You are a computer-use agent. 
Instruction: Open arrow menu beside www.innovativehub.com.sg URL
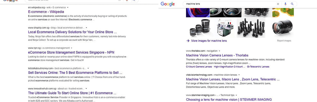[86, 89]
